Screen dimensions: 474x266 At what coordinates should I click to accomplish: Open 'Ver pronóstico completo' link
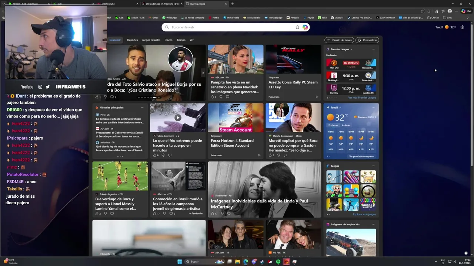[x=361, y=156]
